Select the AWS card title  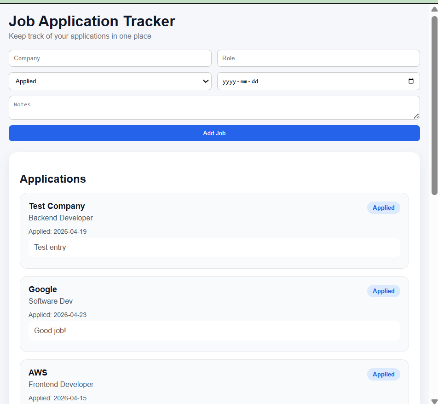tap(38, 373)
